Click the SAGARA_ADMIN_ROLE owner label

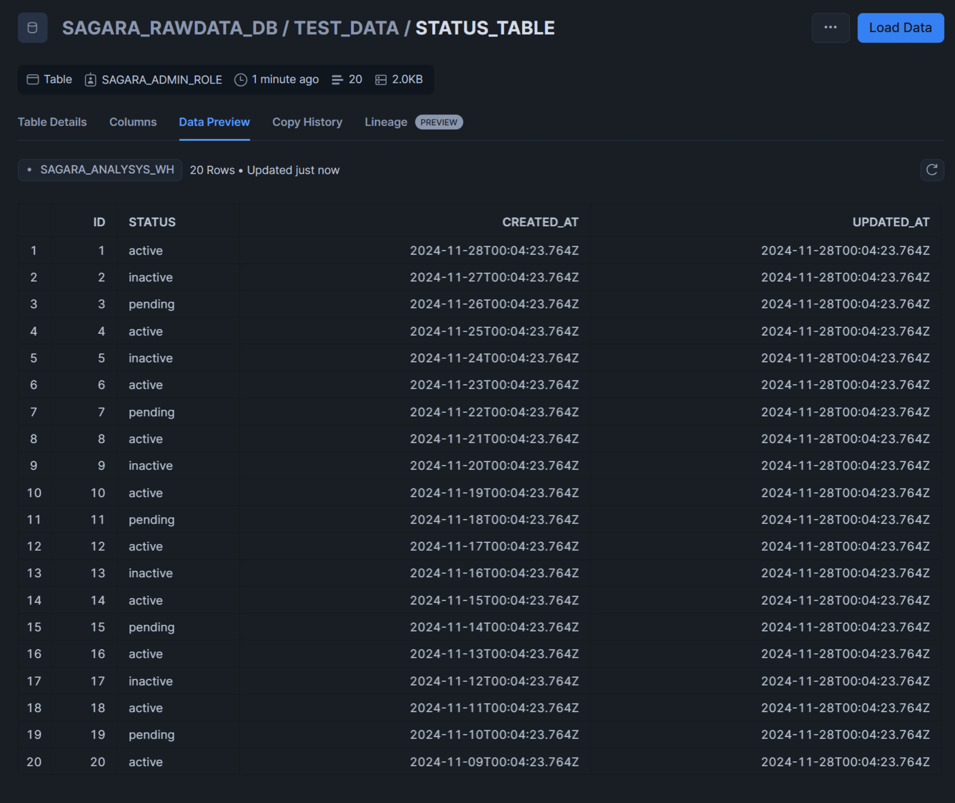click(x=162, y=80)
